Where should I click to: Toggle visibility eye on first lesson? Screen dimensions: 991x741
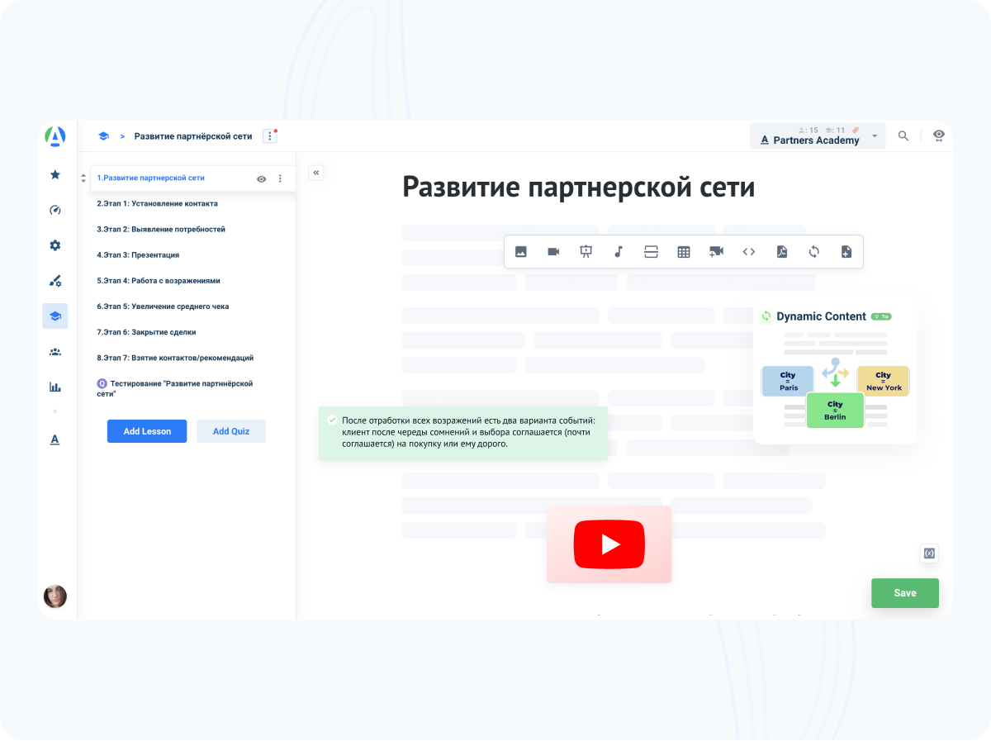[262, 178]
